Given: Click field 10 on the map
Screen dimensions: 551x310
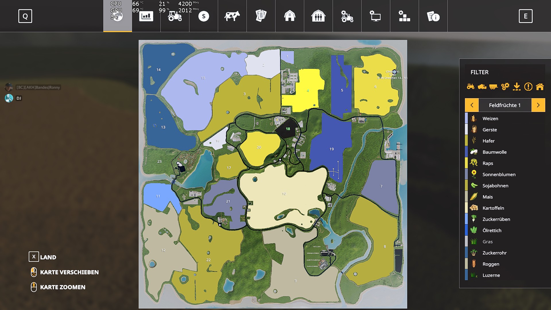Looking at the screenshot, I should coord(284,194).
